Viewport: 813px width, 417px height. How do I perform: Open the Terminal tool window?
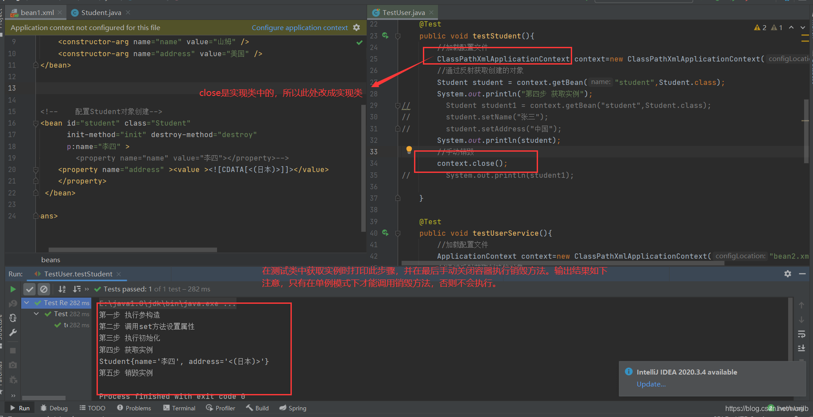179,408
